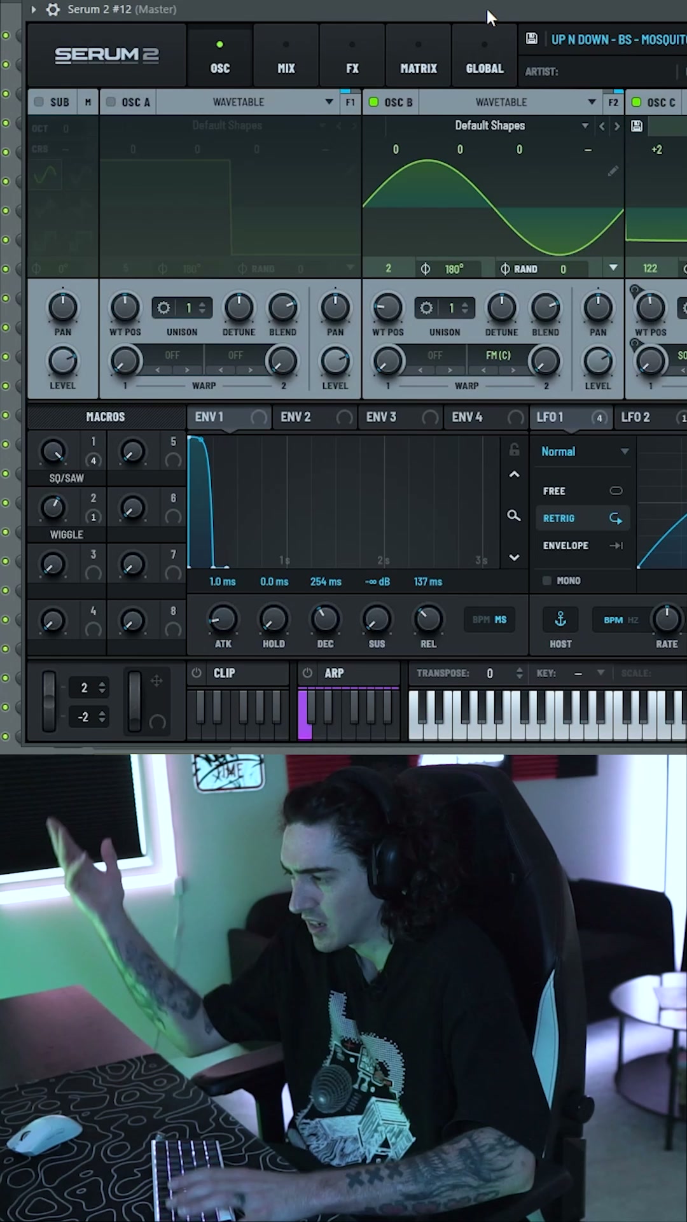Switch to the FX tab
The width and height of the screenshot is (687, 1222).
coord(352,57)
